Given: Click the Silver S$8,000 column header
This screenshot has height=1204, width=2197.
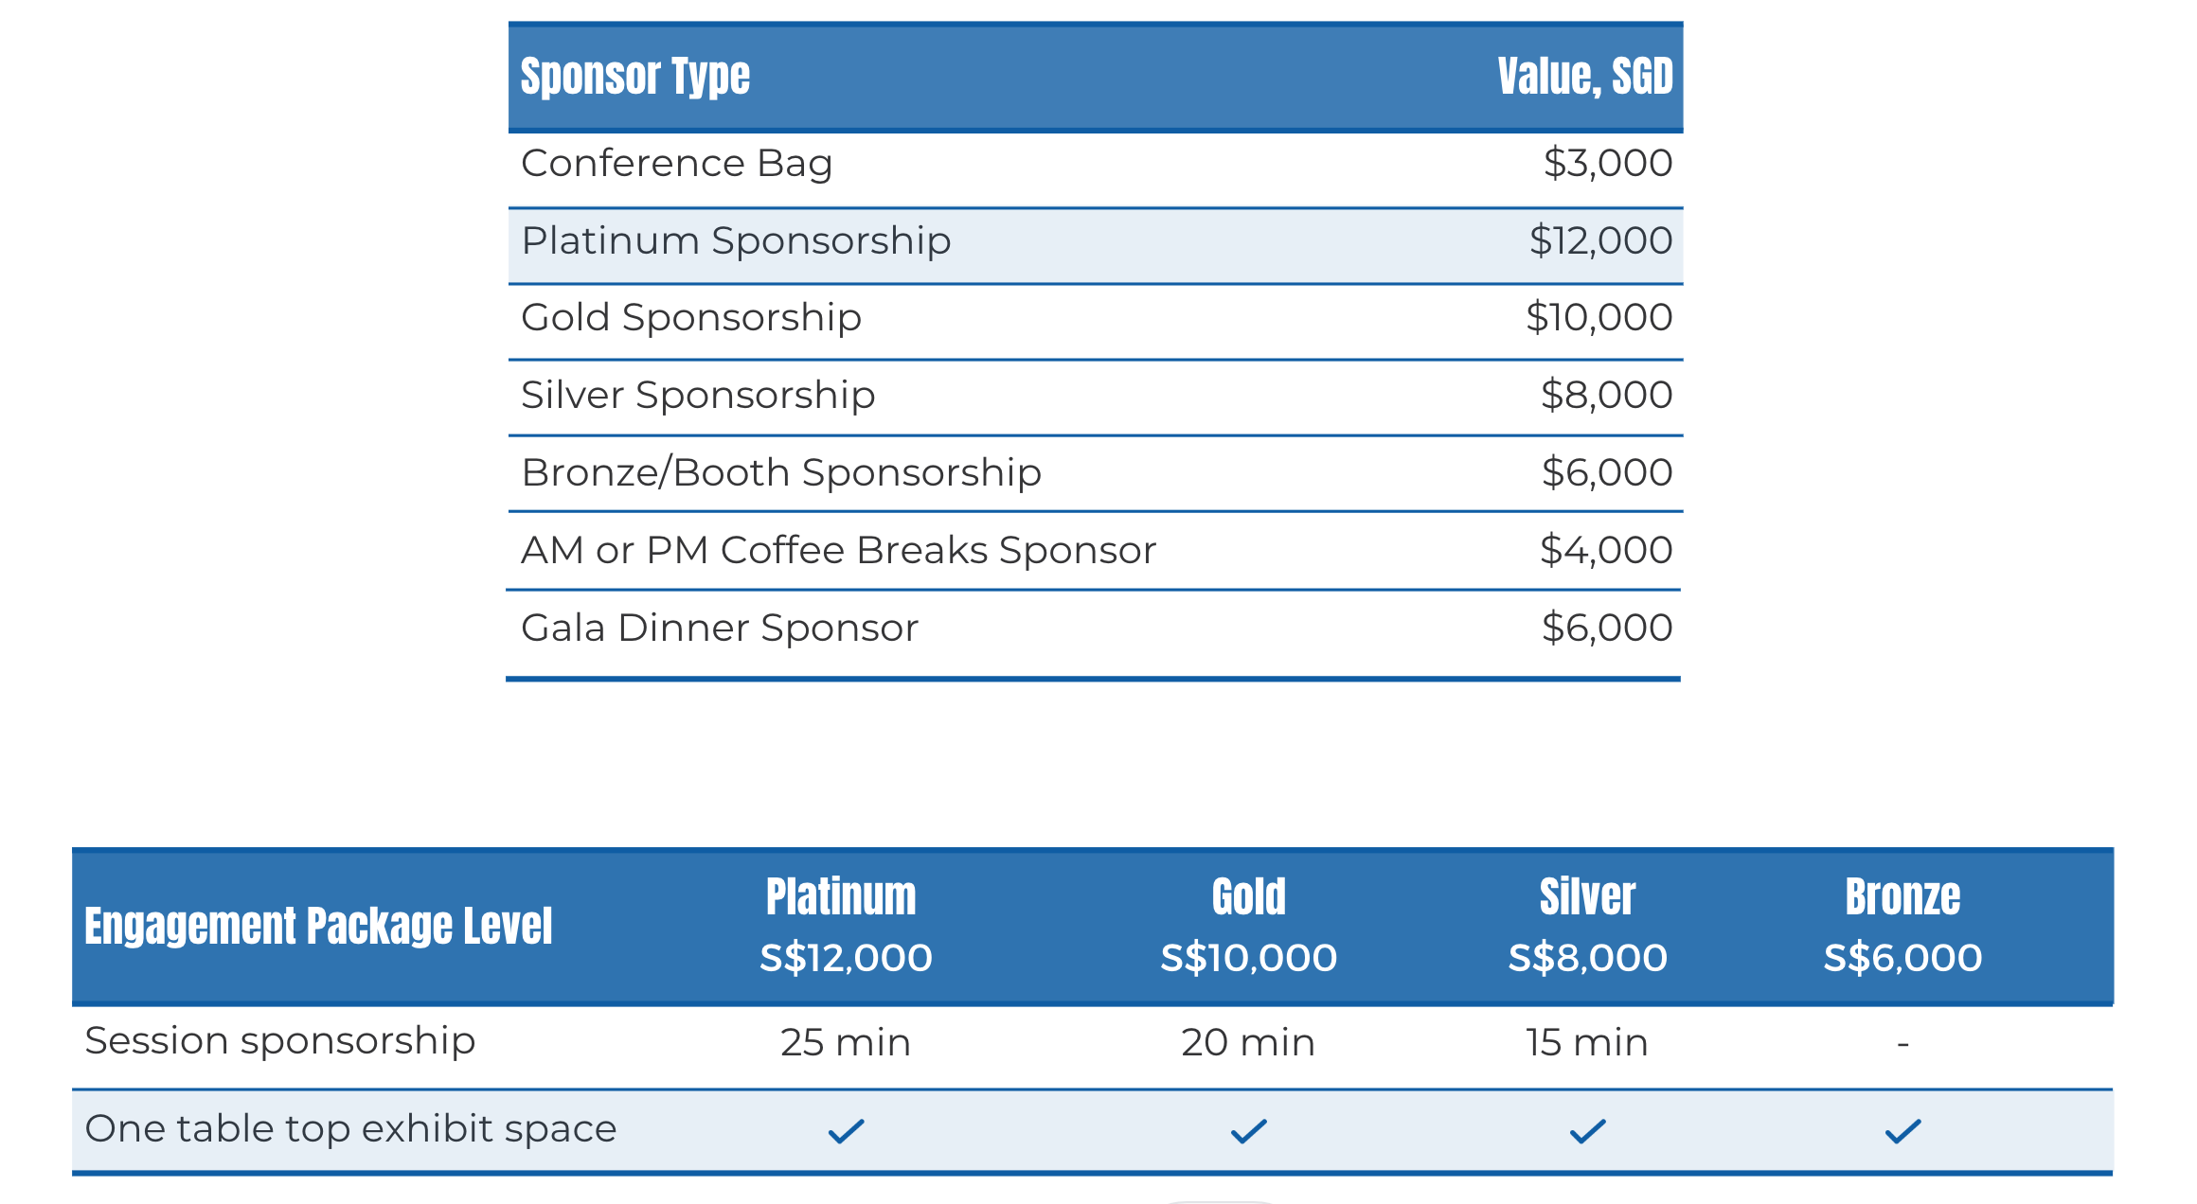Looking at the screenshot, I should (x=1587, y=925).
